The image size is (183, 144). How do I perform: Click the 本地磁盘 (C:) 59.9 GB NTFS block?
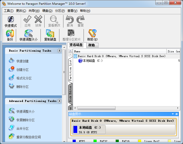point(89,130)
